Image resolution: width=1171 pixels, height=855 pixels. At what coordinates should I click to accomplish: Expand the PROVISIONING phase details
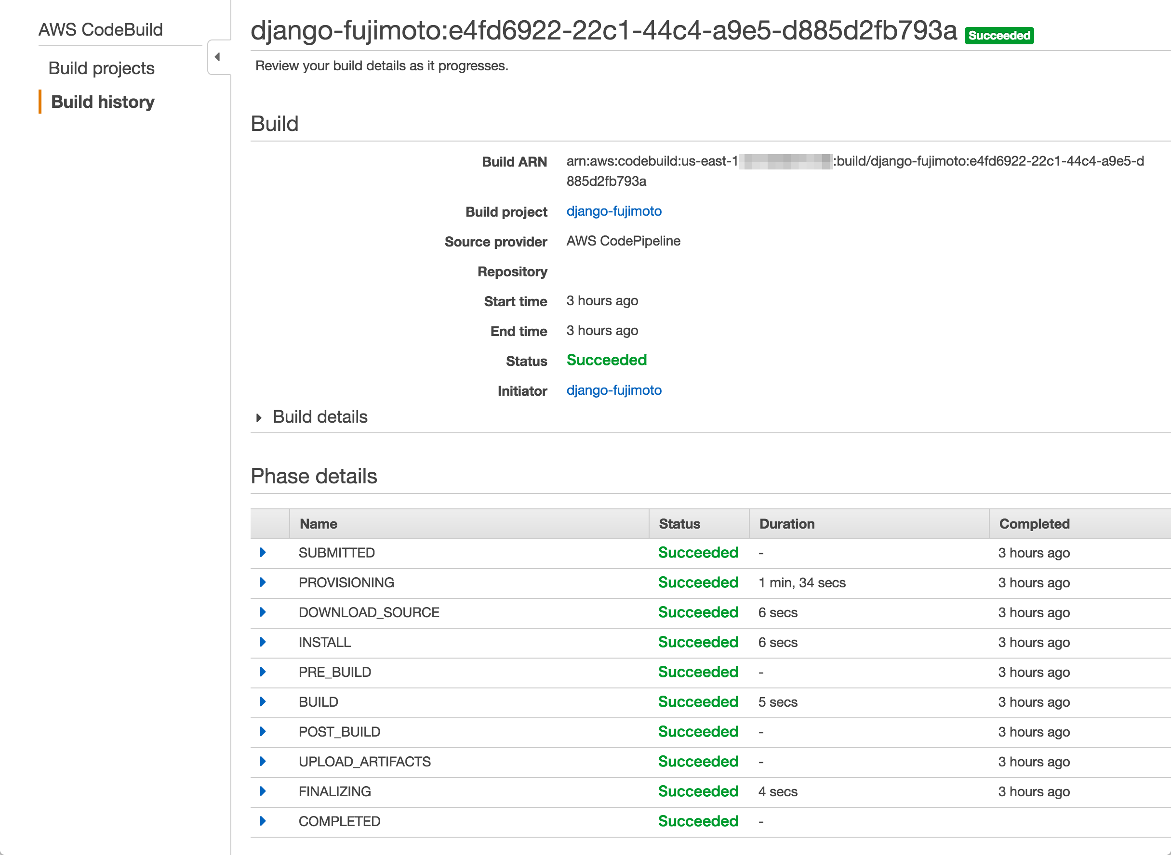pyautogui.click(x=263, y=582)
